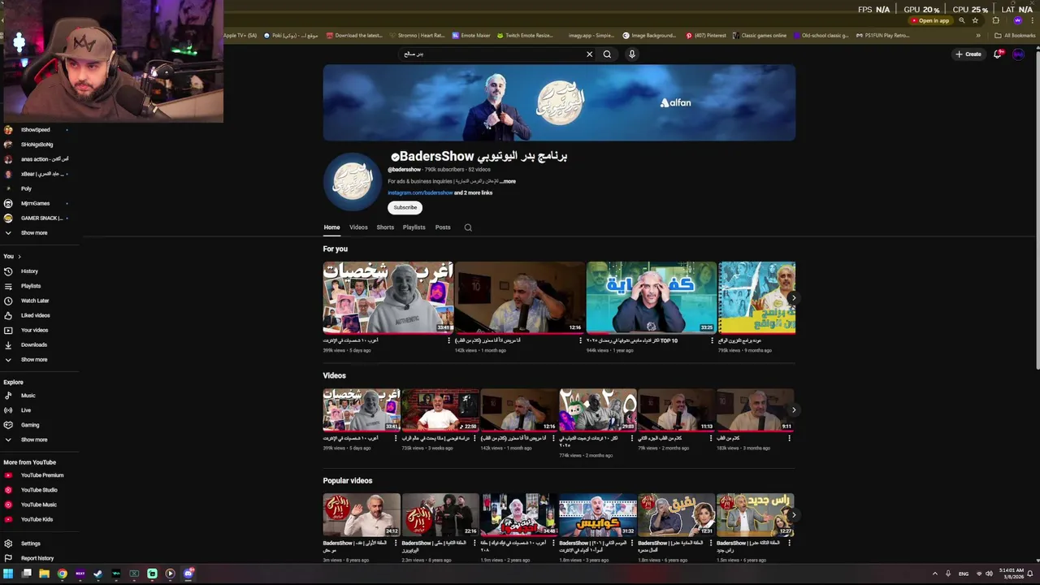Switch to the Videos channel tab
The image size is (1040, 585).
[358, 227]
